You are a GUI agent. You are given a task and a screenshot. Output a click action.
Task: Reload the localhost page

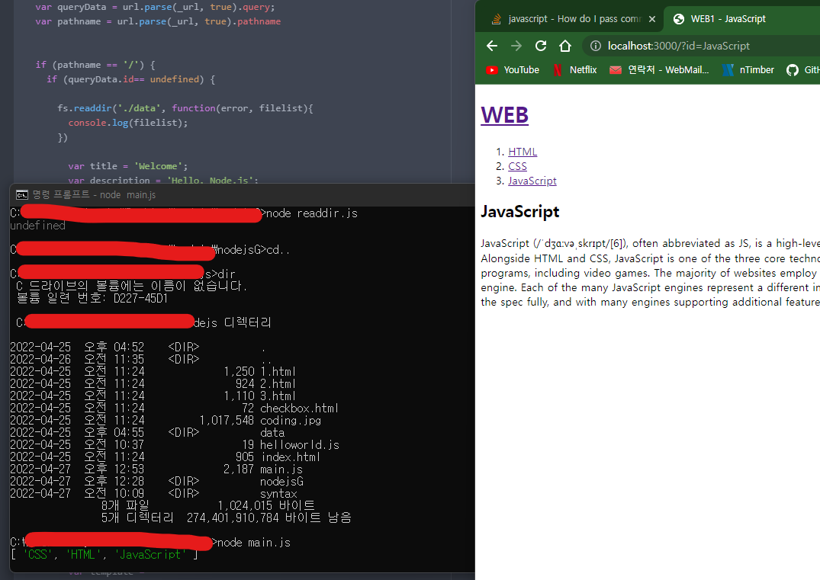tap(541, 46)
